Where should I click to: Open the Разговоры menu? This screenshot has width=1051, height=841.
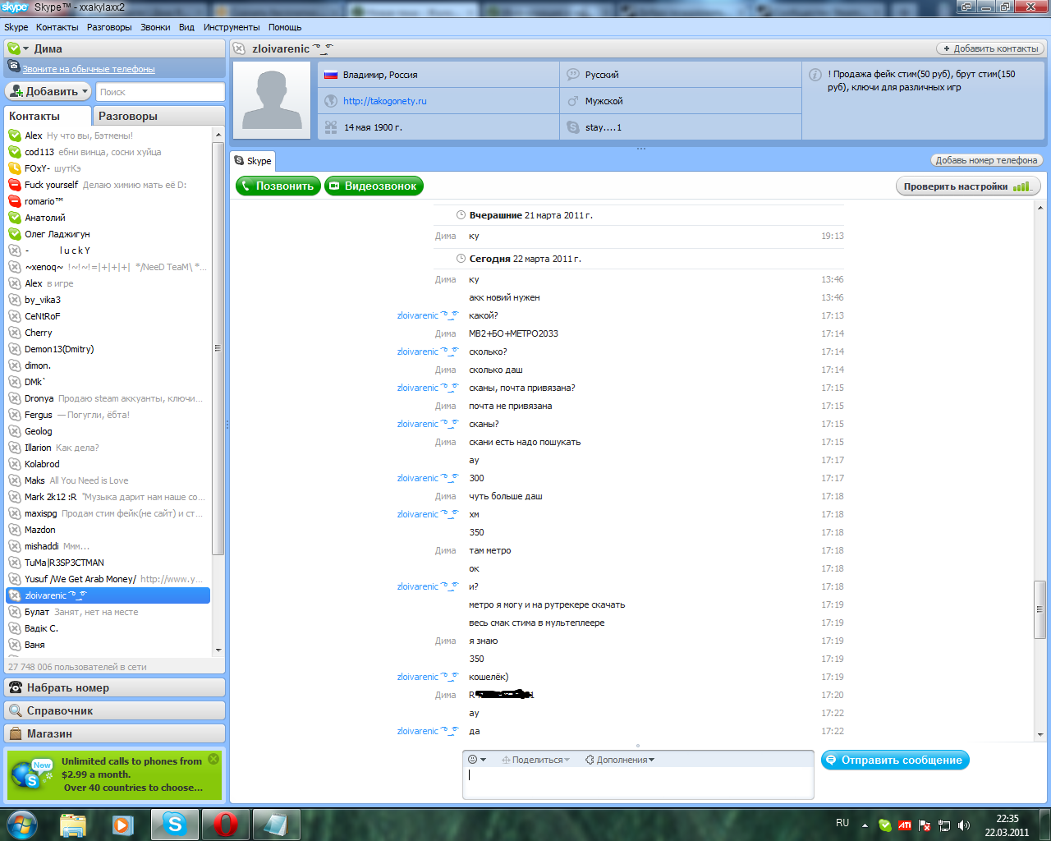point(109,27)
